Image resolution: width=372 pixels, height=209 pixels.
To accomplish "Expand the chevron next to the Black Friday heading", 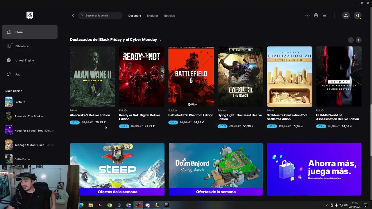I will pos(160,39).
